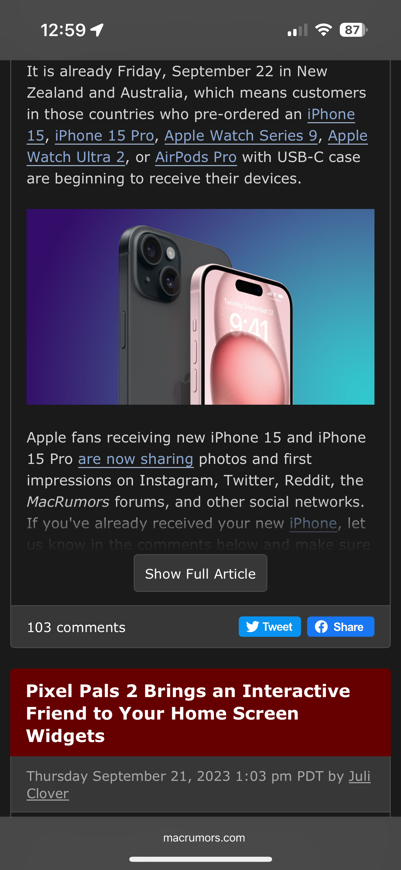401x870 pixels.
Task: Tap the Wi-Fi status icon
Action: [x=323, y=30]
